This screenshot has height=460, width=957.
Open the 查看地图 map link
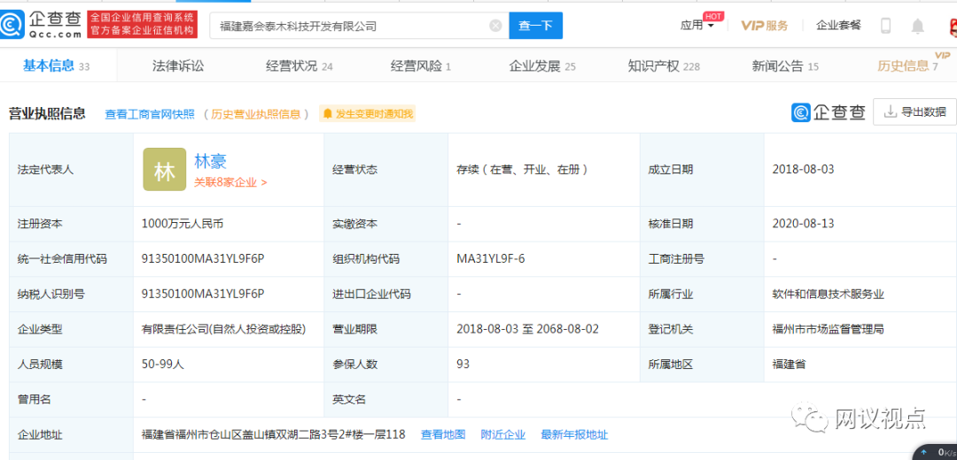tap(443, 434)
